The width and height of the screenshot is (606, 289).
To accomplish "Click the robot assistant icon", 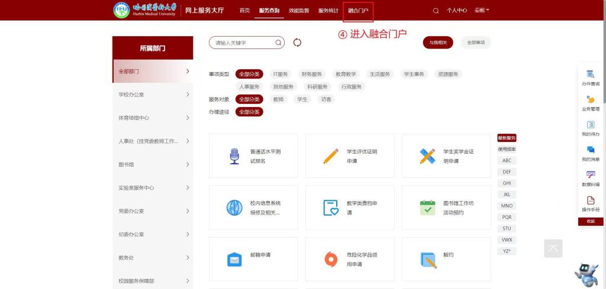I will pos(586,274).
